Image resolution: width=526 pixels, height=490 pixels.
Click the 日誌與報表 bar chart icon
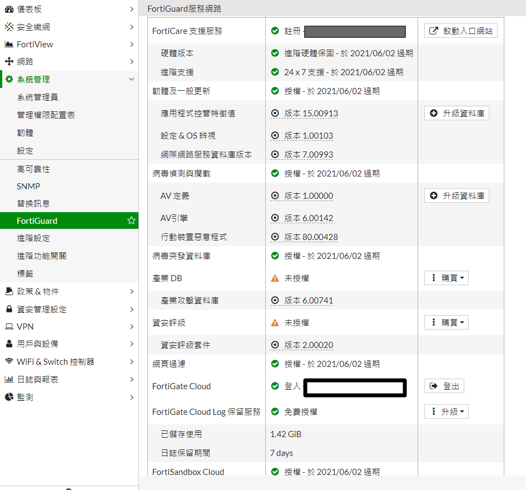pyautogui.click(x=9, y=379)
